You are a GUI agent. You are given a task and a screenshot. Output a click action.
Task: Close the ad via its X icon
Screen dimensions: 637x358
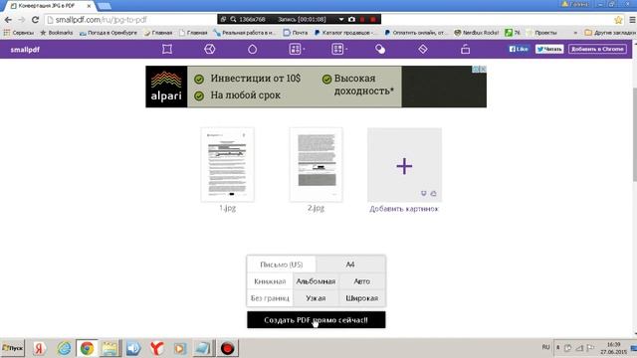[x=483, y=69]
